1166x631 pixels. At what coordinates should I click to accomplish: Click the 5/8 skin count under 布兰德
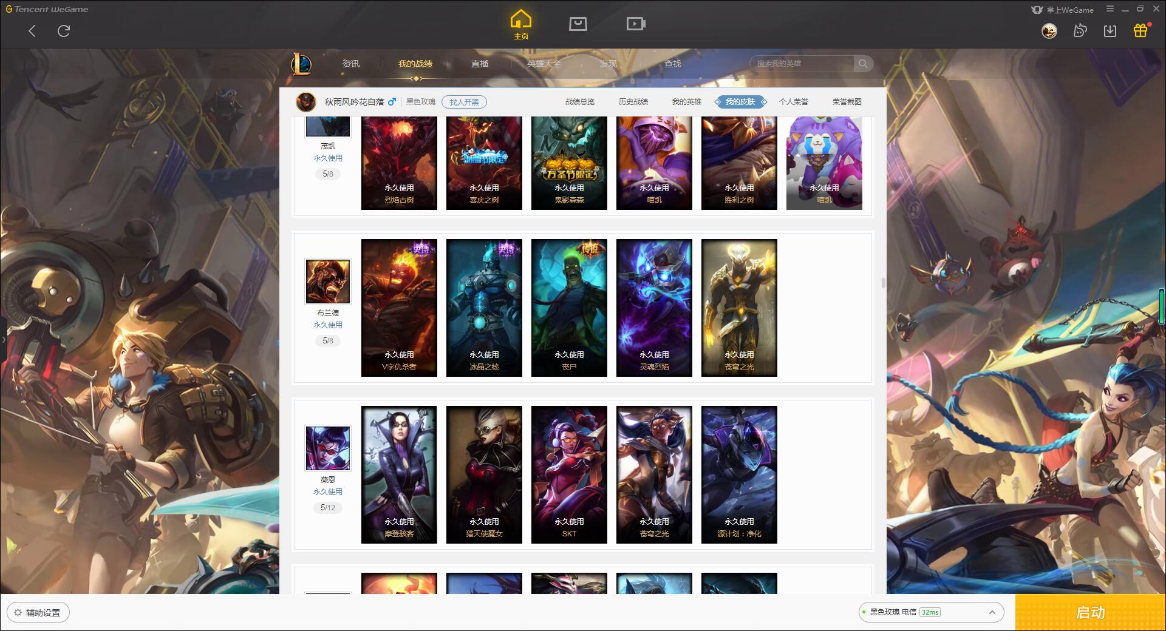pos(328,341)
